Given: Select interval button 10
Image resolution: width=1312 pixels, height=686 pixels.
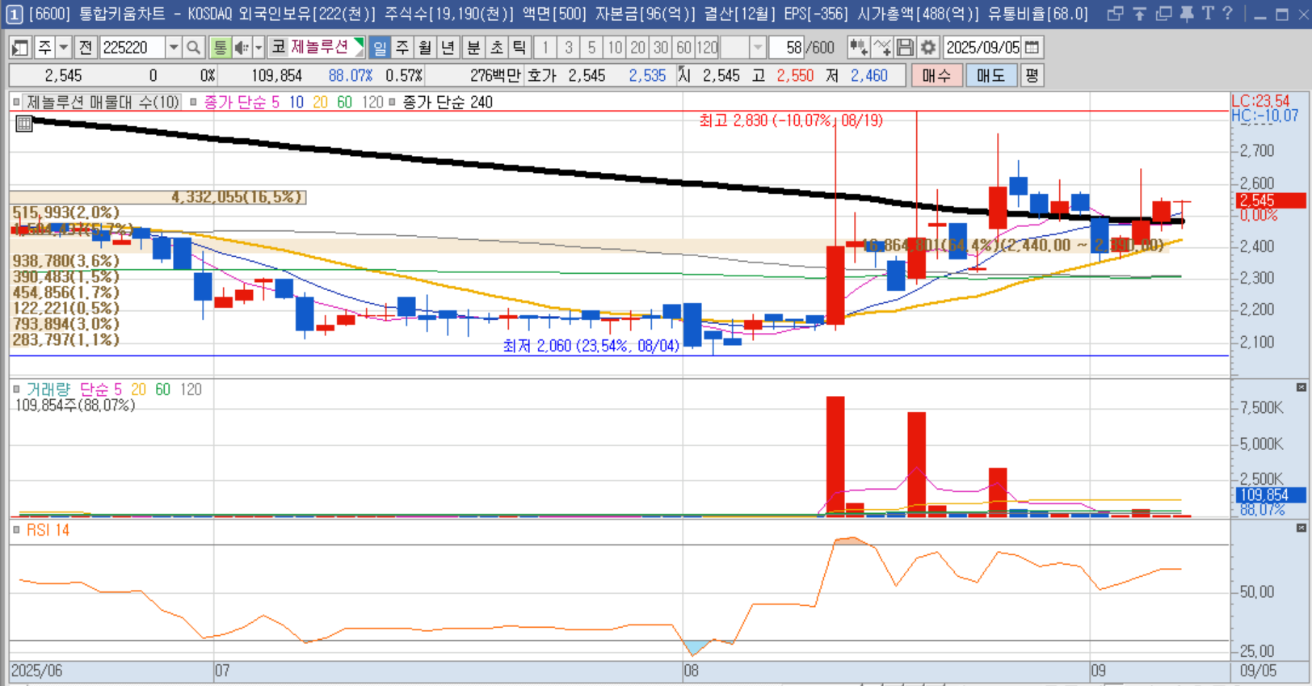Looking at the screenshot, I should click(615, 48).
